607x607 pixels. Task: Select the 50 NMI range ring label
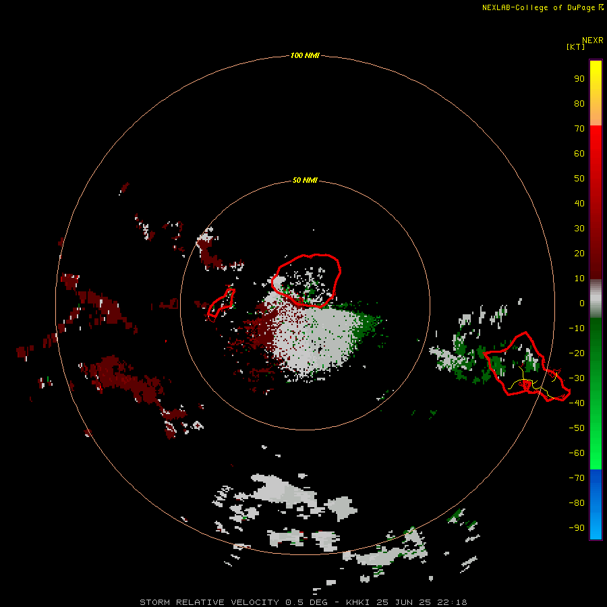point(305,180)
